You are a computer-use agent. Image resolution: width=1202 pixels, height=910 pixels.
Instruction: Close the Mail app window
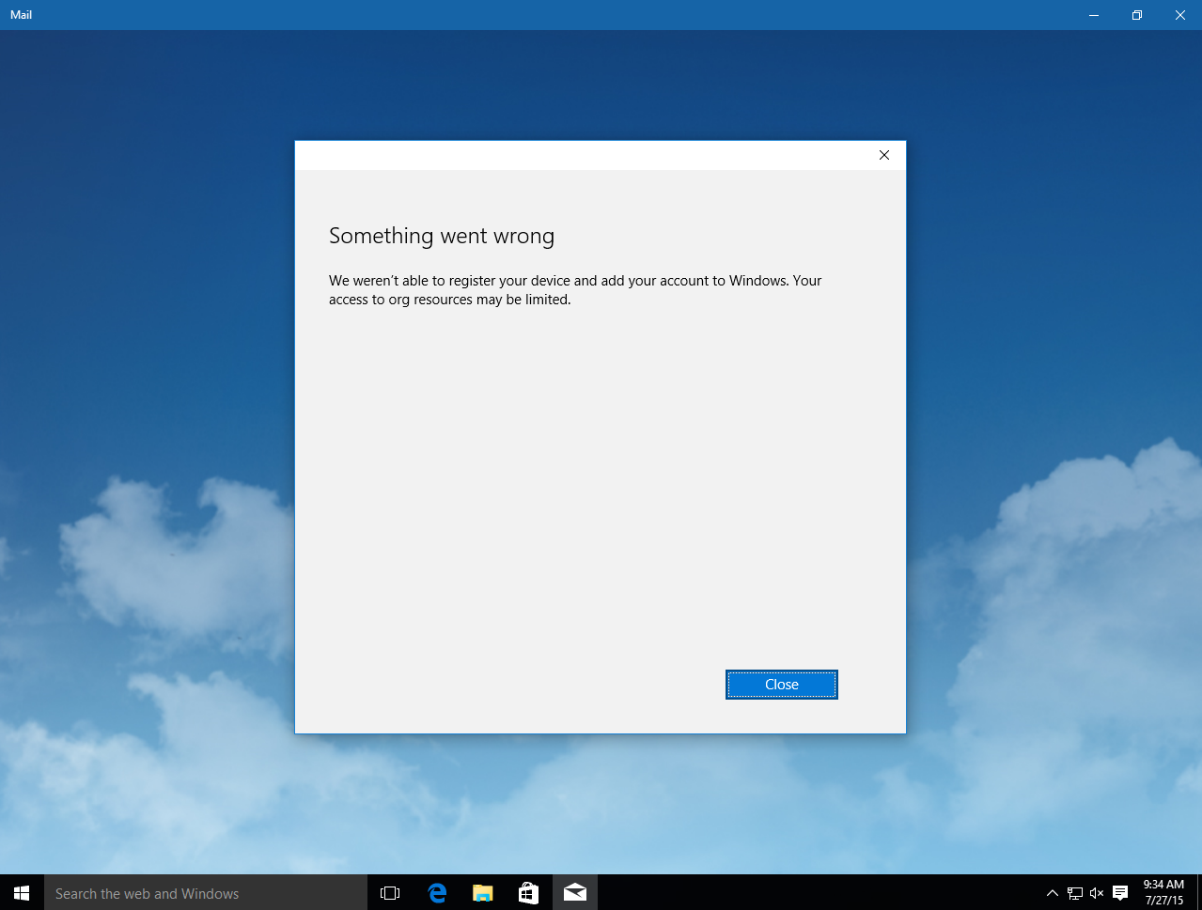point(1180,15)
